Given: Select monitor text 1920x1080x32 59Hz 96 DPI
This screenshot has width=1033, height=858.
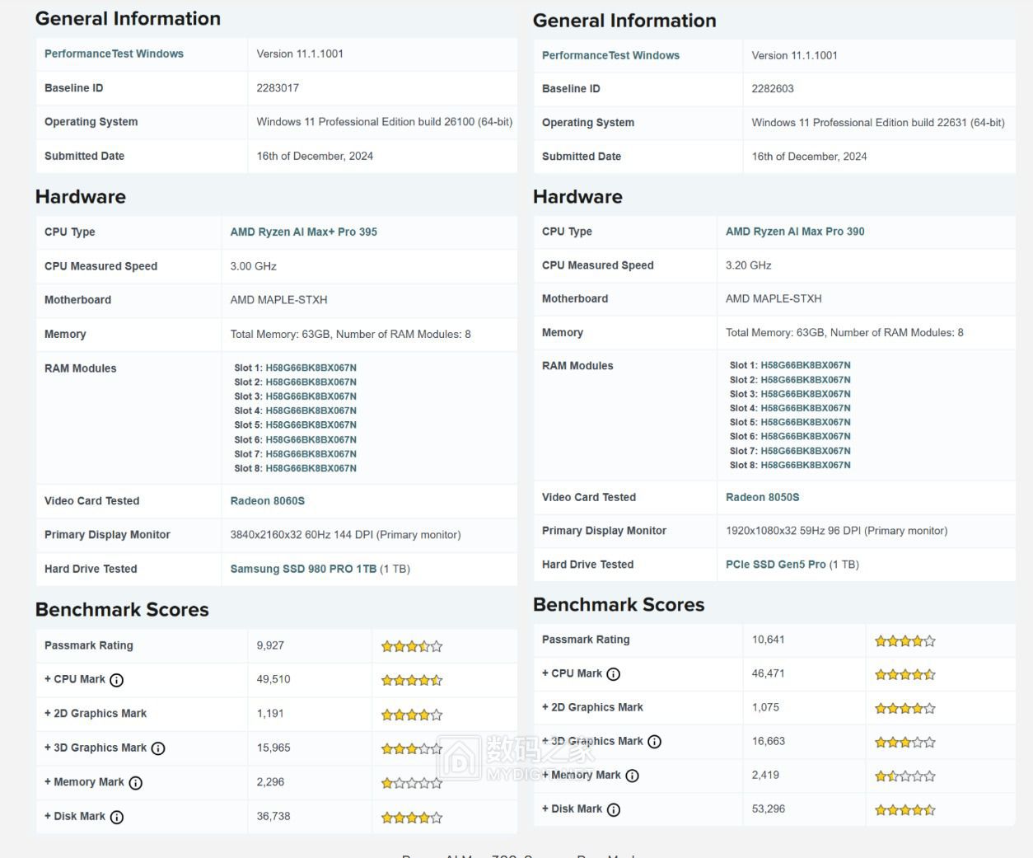Looking at the screenshot, I should pyautogui.click(x=836, y=531).
